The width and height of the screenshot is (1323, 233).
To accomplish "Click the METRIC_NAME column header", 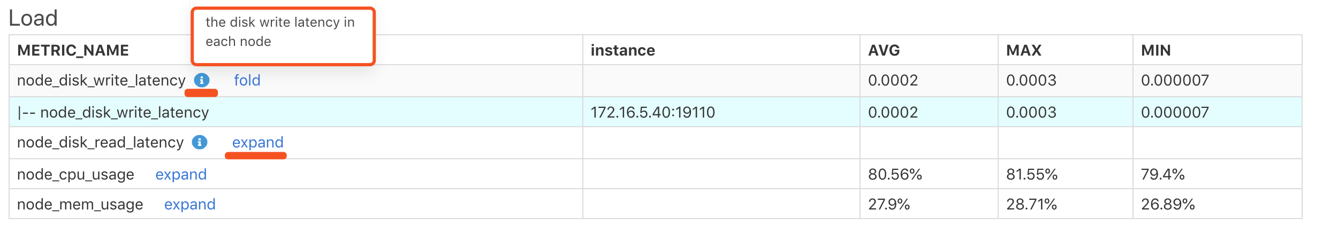I will (73, 50).
